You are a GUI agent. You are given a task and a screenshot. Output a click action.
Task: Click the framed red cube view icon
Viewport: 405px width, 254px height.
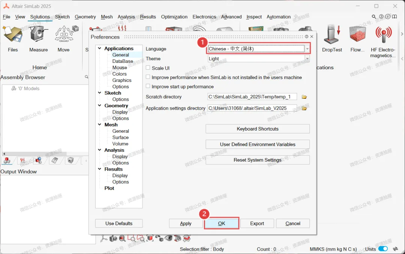tap(150, 238)
